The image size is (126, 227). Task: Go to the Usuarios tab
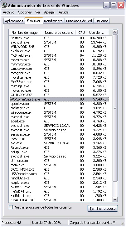(x=102, y=21)
